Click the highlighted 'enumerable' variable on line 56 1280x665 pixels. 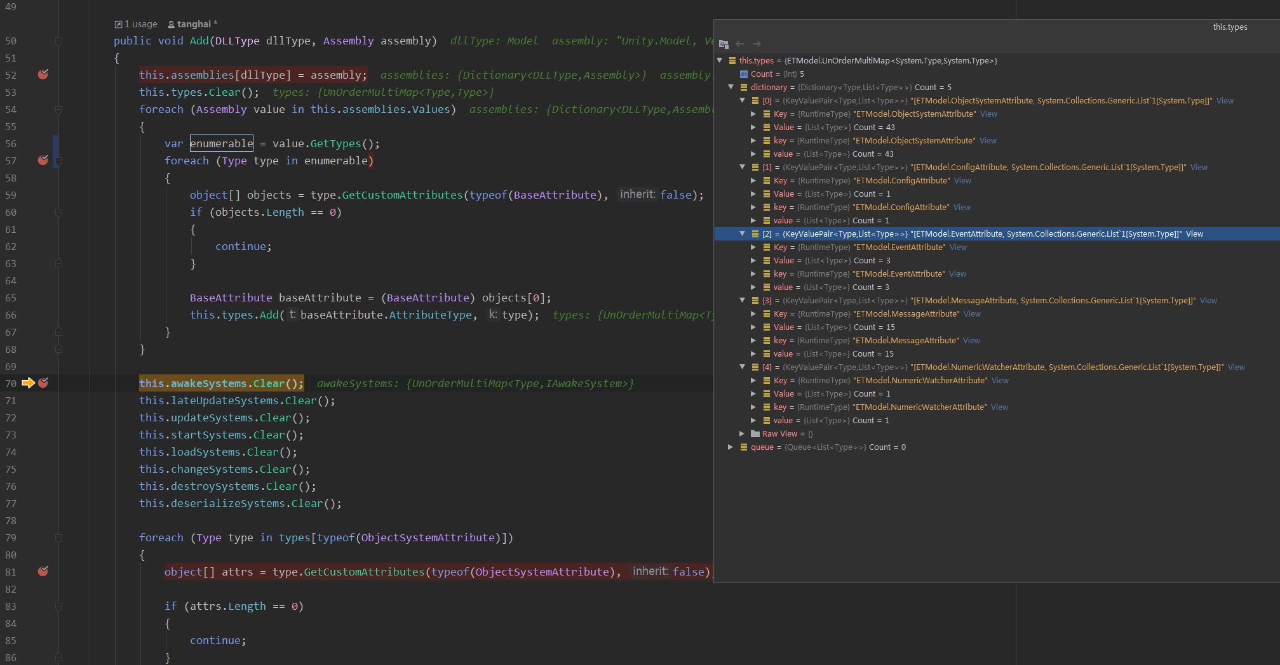221,143
